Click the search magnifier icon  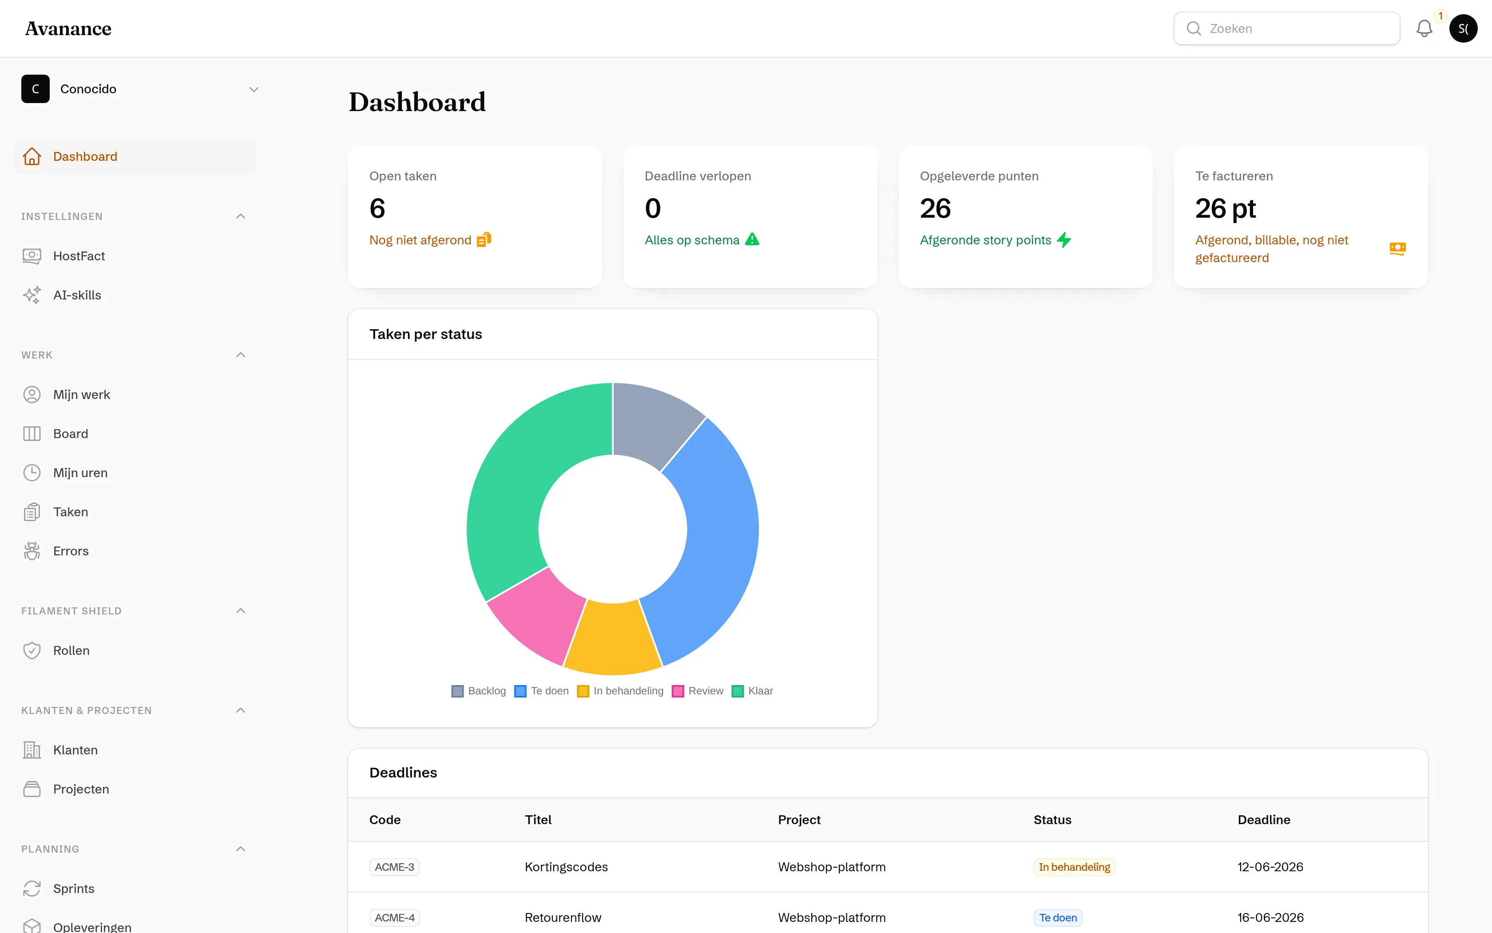point(1194,28)
